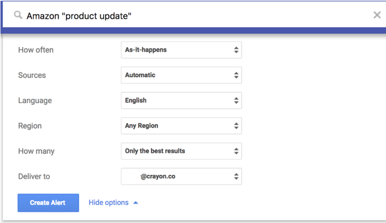Click the English stepper arrows icon

pos(236,100)
